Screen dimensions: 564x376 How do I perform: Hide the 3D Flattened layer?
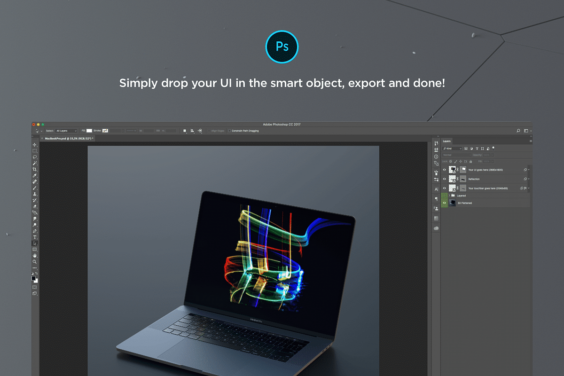coord(444,203)
